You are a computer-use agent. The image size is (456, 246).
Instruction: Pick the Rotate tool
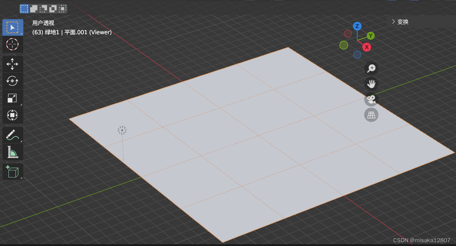pos(13,81)
